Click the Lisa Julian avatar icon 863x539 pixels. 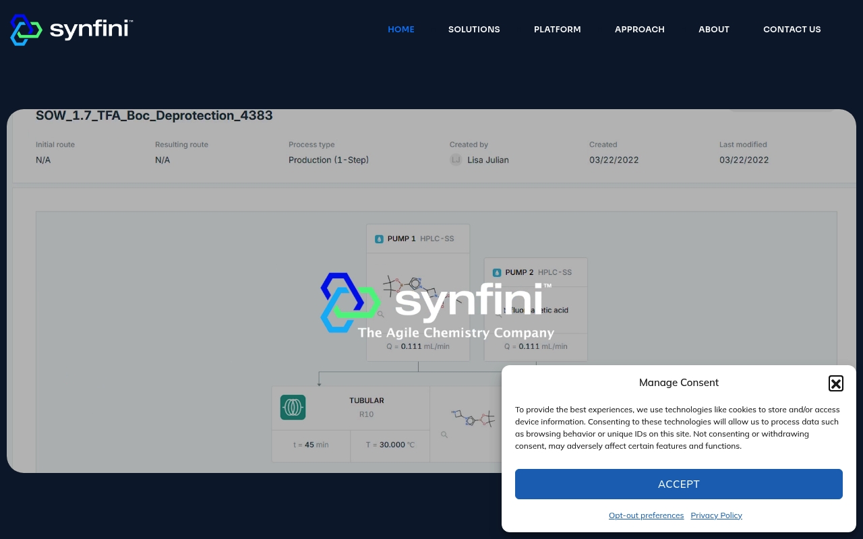pos(456,160)
